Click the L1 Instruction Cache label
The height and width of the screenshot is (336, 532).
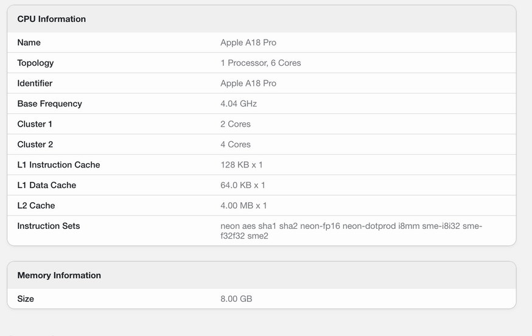coord(58,164)
